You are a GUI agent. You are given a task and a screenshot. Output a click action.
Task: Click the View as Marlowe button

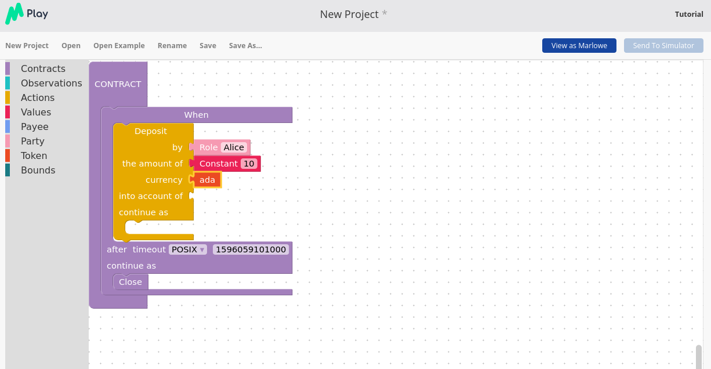click(579, 45)
